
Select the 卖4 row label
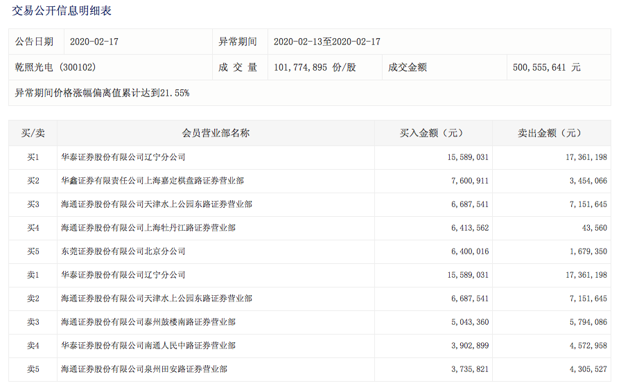point(33,346)
